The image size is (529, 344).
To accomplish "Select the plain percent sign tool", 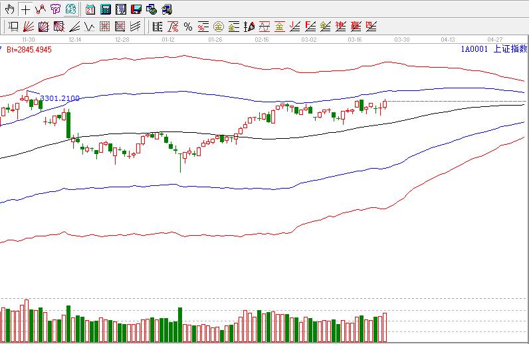I will pos(188,27).
